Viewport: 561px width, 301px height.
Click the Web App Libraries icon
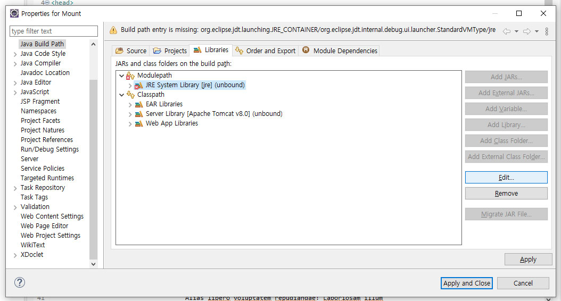pos(139,124)
